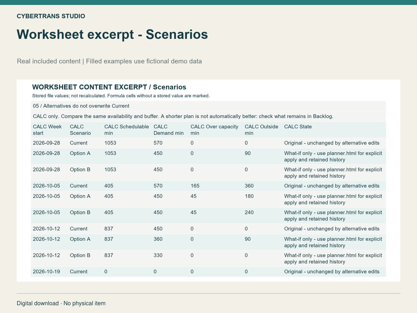
Task: Click 'Option B' in the 2026-09-28 row
Action: [80, 170]
